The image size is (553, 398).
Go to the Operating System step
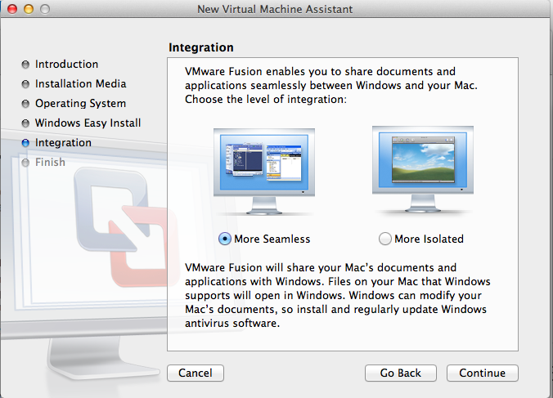(x=80, y=104)
